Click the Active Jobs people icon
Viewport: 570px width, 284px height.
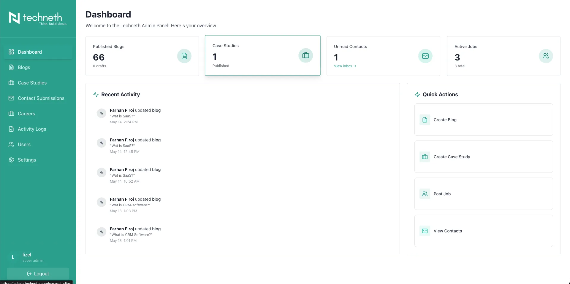(546, 56)
